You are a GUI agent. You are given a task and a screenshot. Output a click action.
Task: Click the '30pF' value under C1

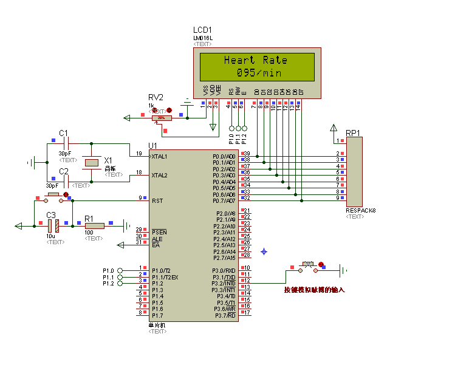65,154
